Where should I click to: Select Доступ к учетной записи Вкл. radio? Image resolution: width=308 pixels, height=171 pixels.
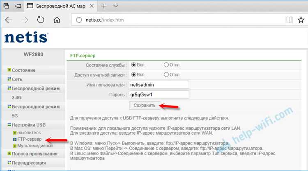(133, 74)
